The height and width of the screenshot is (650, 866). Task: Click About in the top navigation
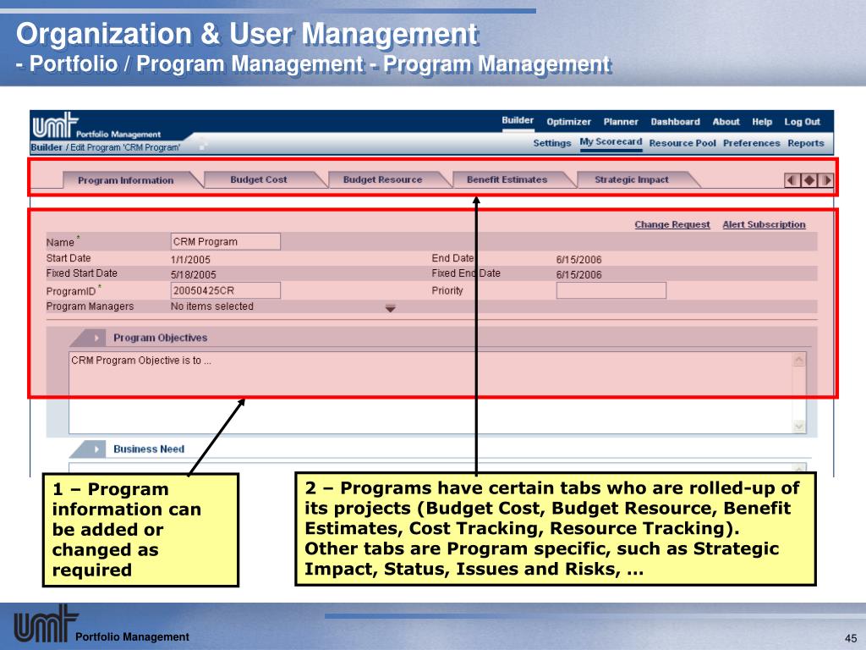coord(726,122)
